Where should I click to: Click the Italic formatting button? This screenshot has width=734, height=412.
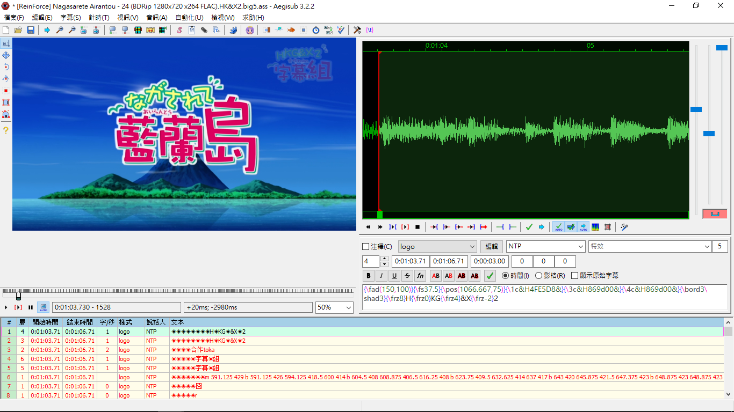pos(382,276)
